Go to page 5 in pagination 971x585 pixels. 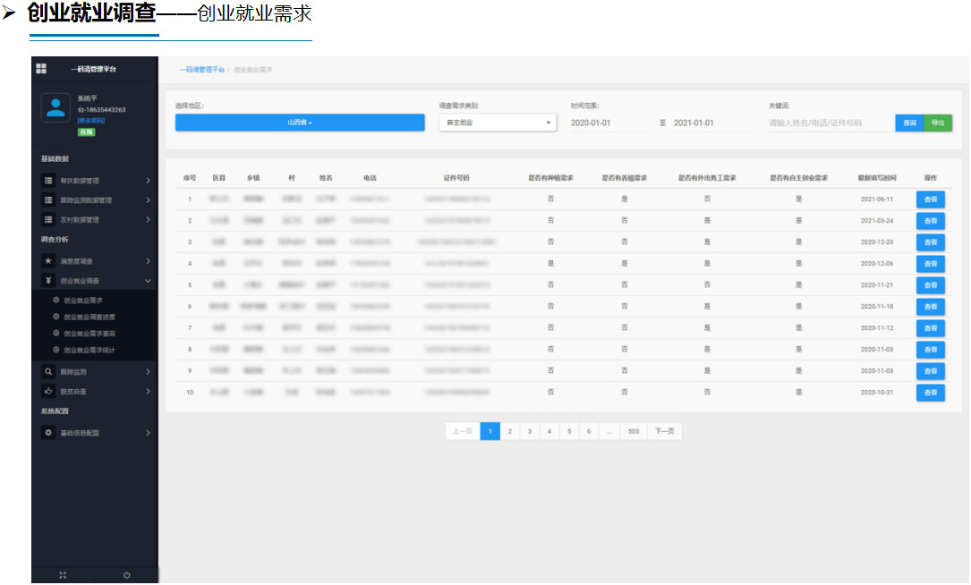click(569, 431)
